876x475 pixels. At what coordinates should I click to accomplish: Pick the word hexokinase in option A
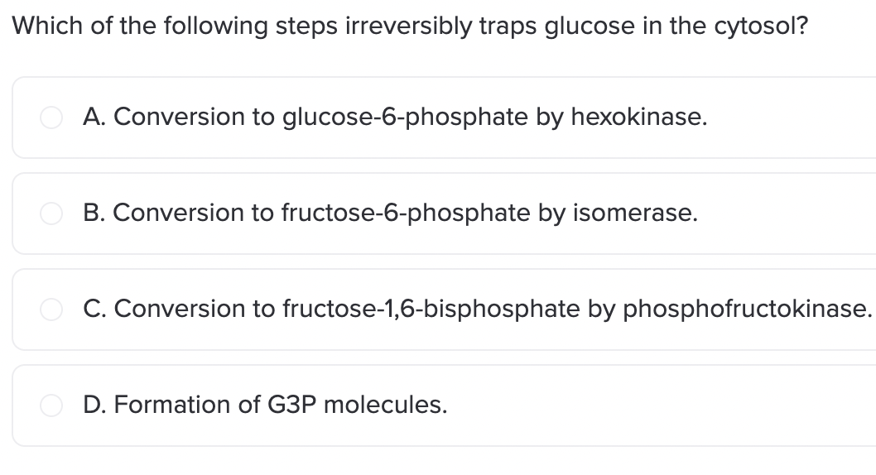tap(639, 118)
